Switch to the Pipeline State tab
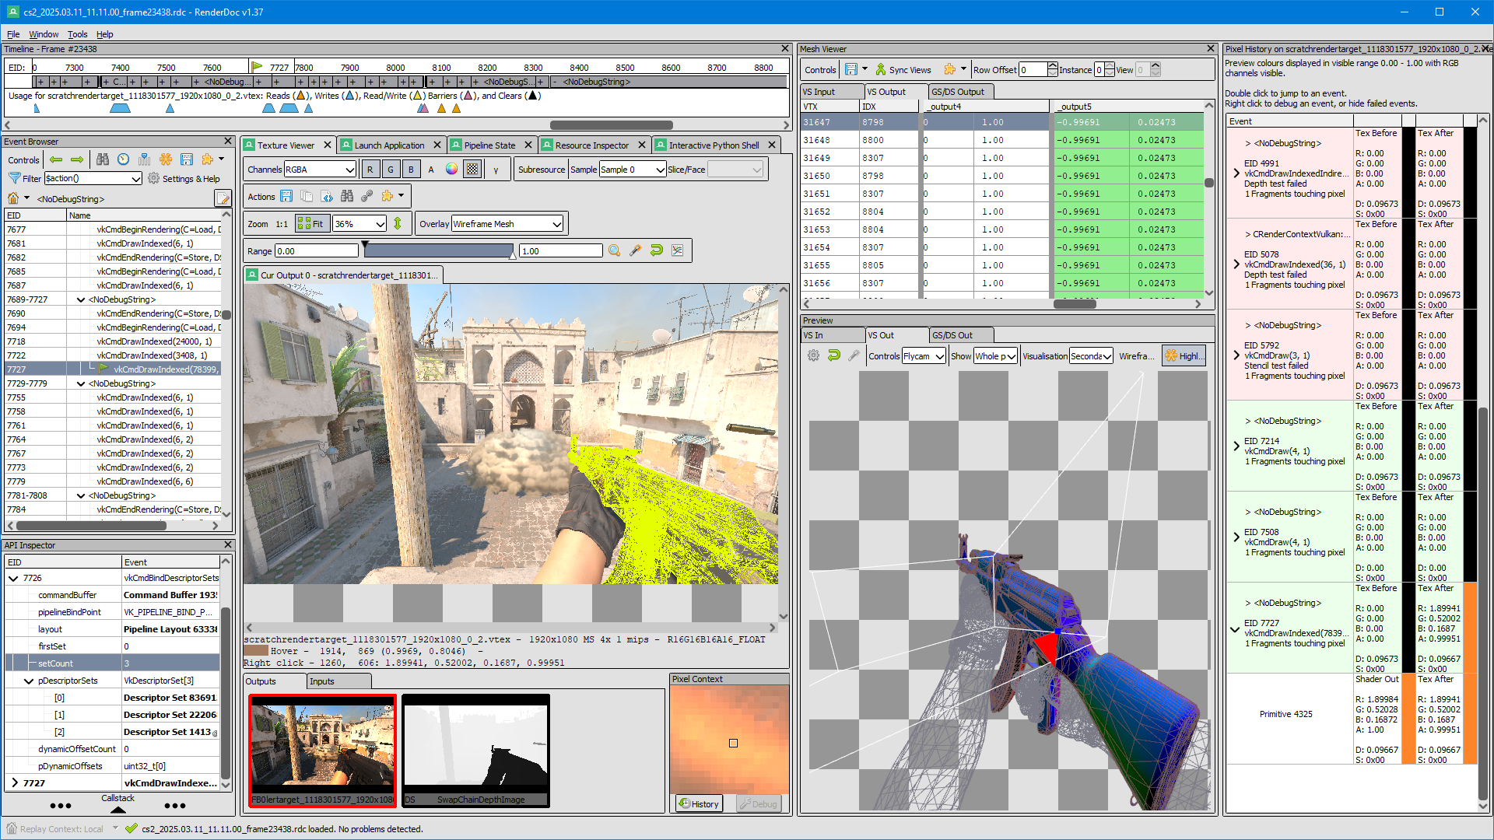The width and height of the screenshot is (1494, 840). tap(489, 145)
